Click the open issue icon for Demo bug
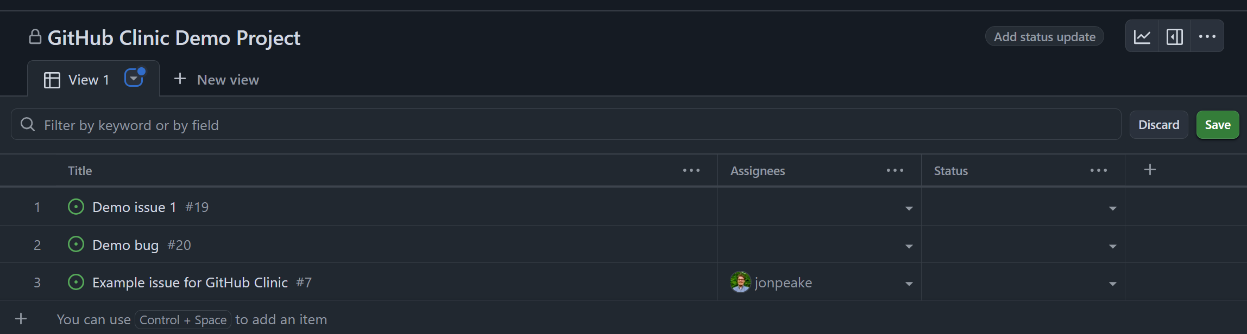The image size is (1247, 334). click(x=76, y=245)
